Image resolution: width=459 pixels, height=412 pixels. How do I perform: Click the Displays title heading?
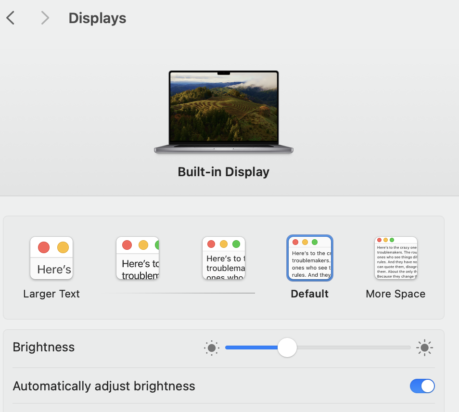[x=97, y=18]
